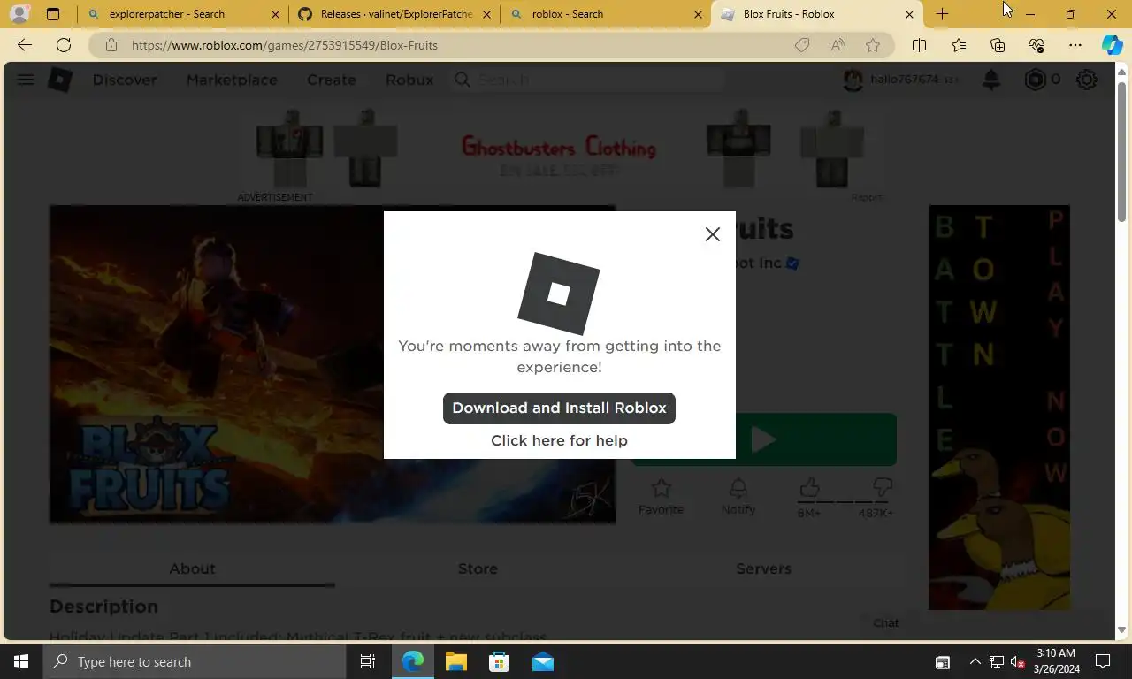This screenshot has height=679, width=1132.
Task: Open the Copilot sidebar
Action: point(1112,45)
